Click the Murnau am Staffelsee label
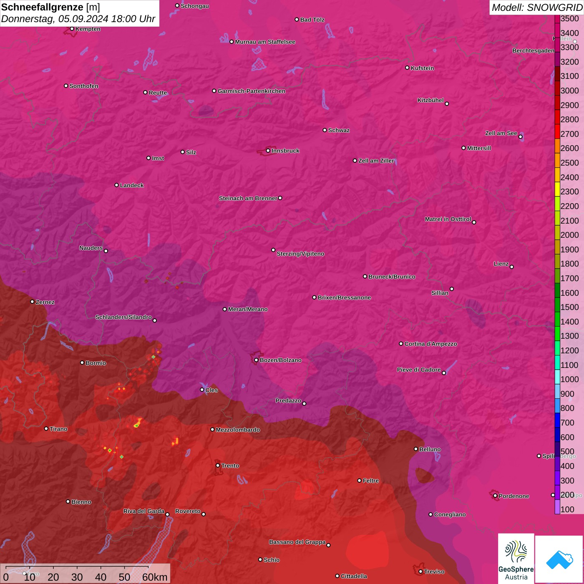The width and height of the screenshot is (584, 584). [x=265, y=42]
